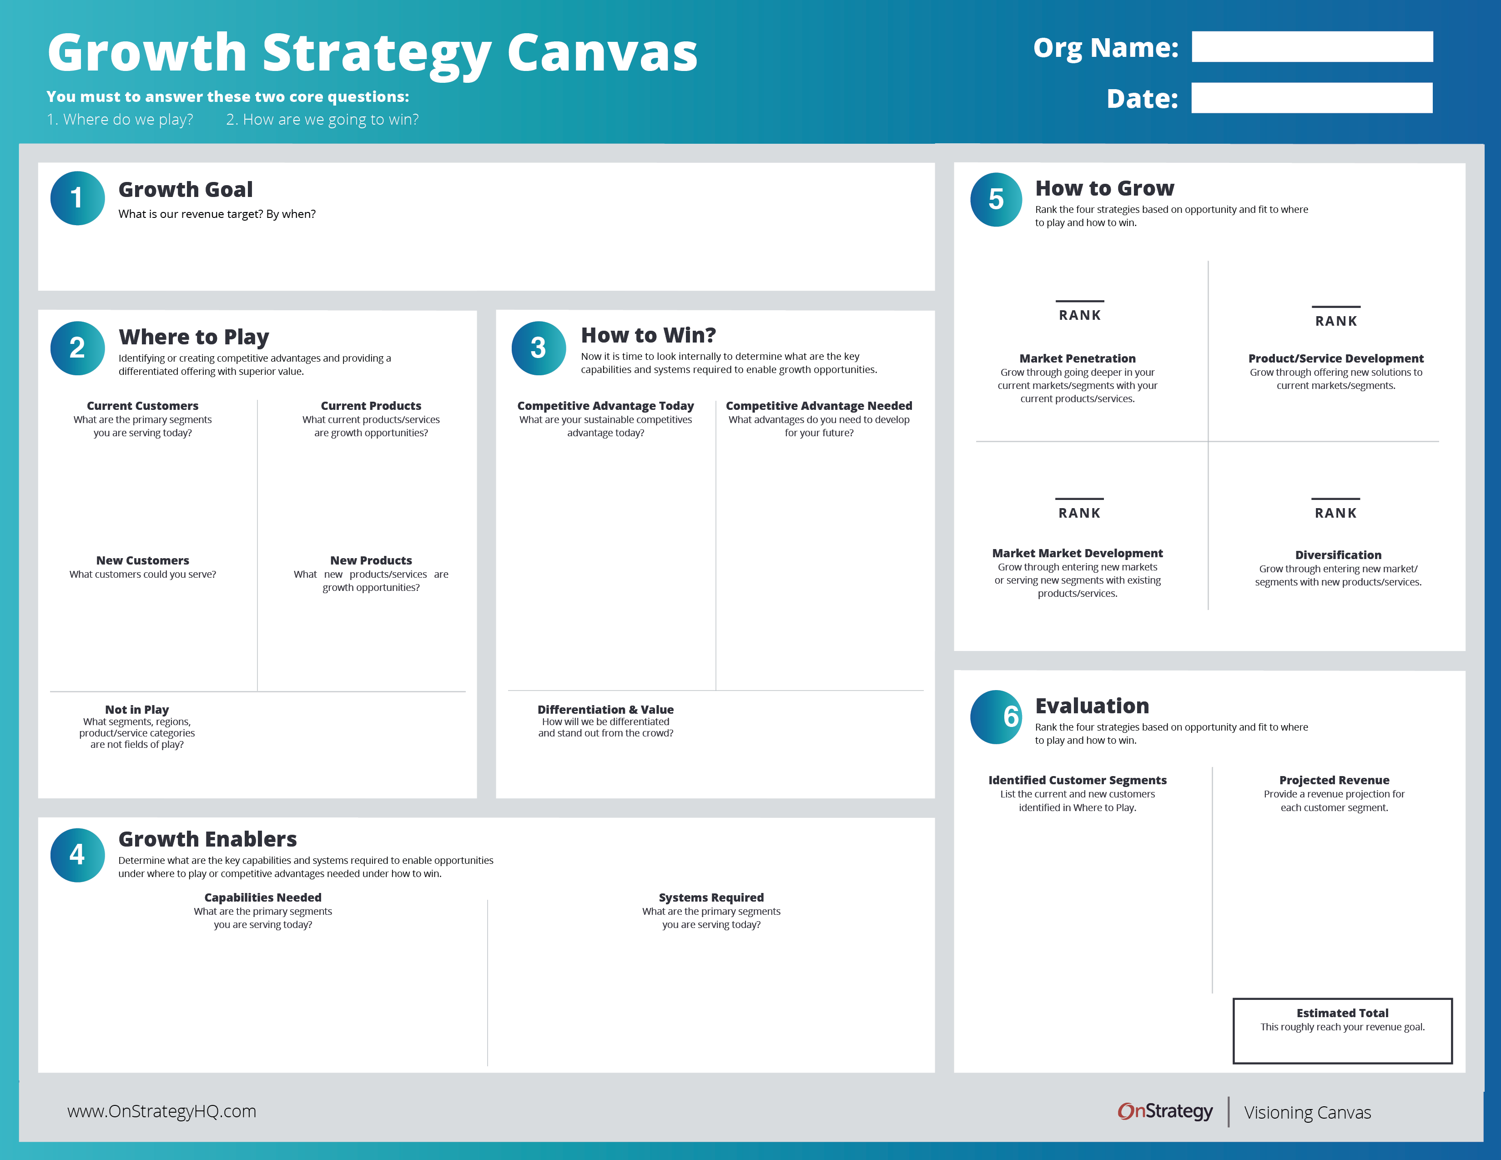Click the Where to Play heading
This screenshot has height=1160, width=1501.
[194, 337]
